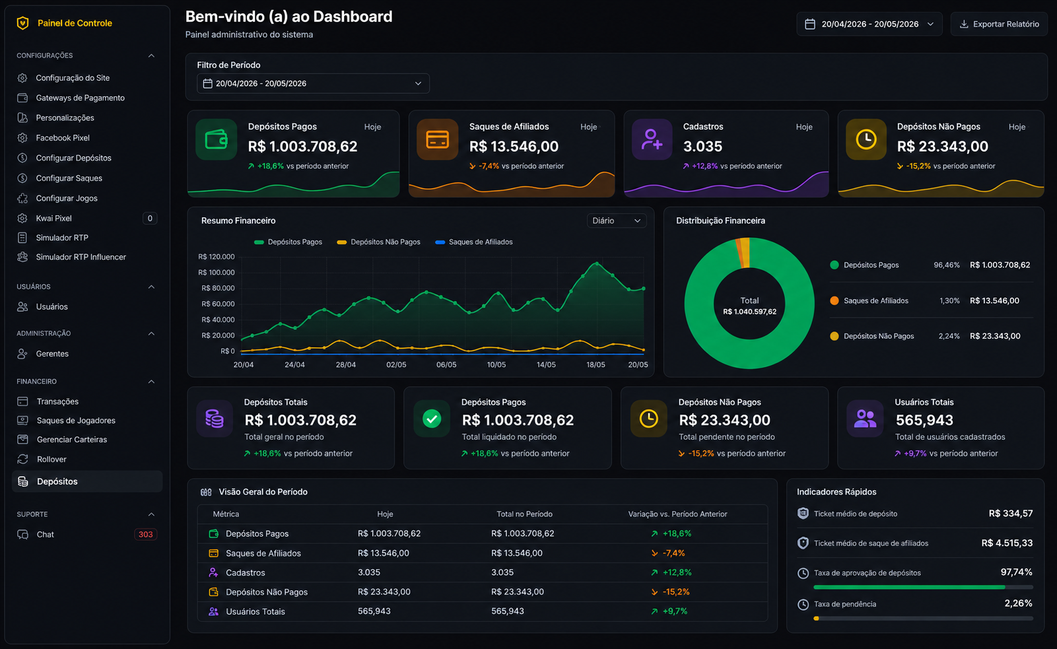Click the Configurar Depósitos coin icon
Image resolution: width=1057 pixels, height=649 pixels.
point(22,158)
